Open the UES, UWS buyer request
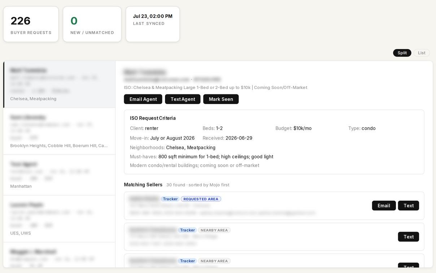The height and width of the screenshot is (273, 436). [60, 219]
